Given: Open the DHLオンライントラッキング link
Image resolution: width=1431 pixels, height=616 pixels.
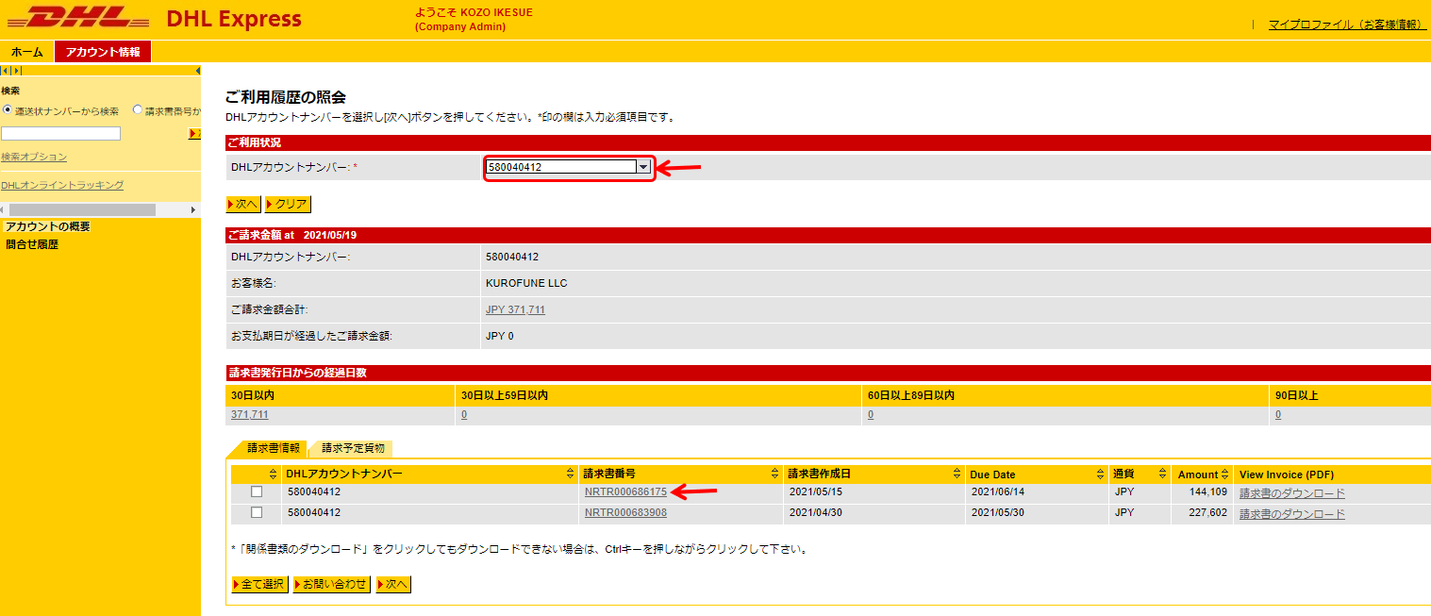Looking at the screenshot, I should [x=62, y=185].
